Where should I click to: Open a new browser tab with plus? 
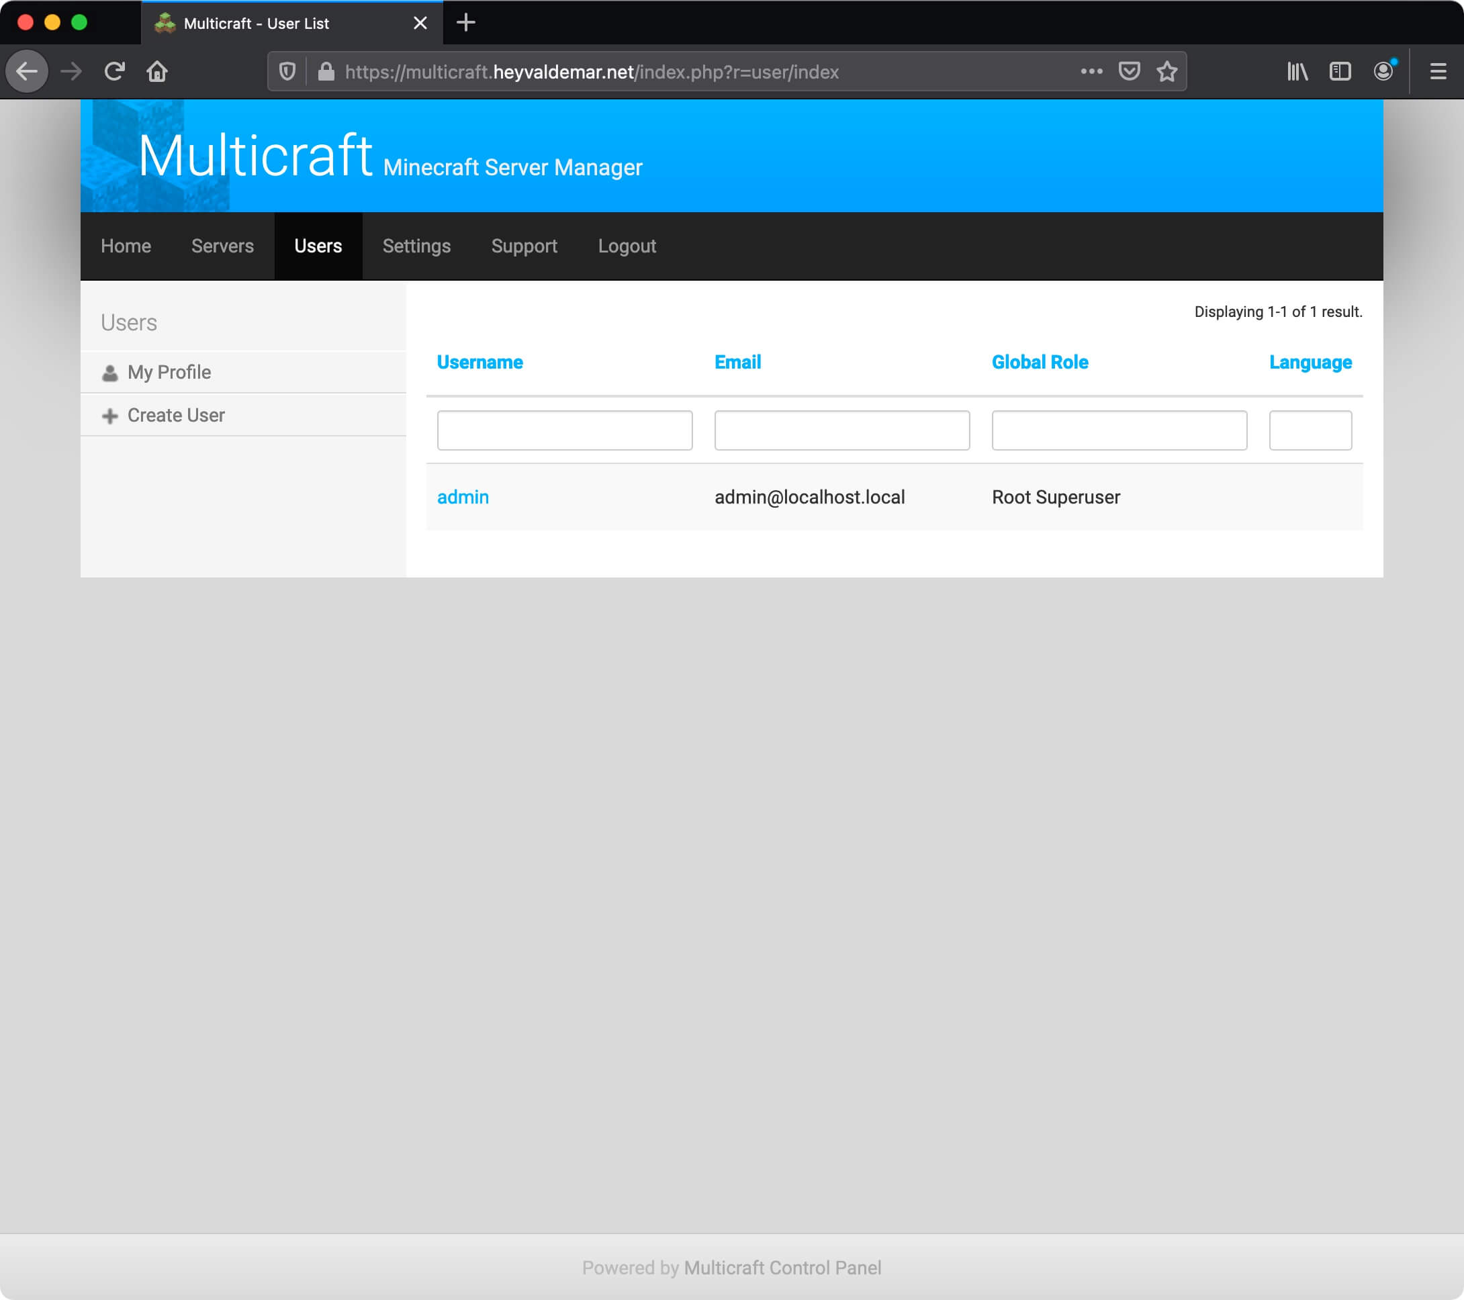[465, 22]
